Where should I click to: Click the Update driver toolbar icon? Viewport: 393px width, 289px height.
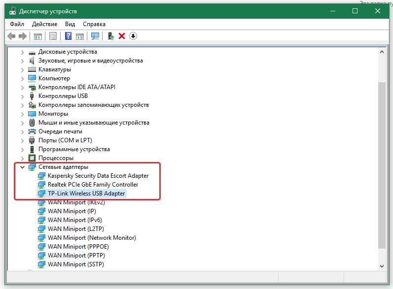tap(111, 36)
